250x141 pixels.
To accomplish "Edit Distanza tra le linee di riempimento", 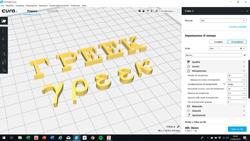I will [x=237, y=80].
